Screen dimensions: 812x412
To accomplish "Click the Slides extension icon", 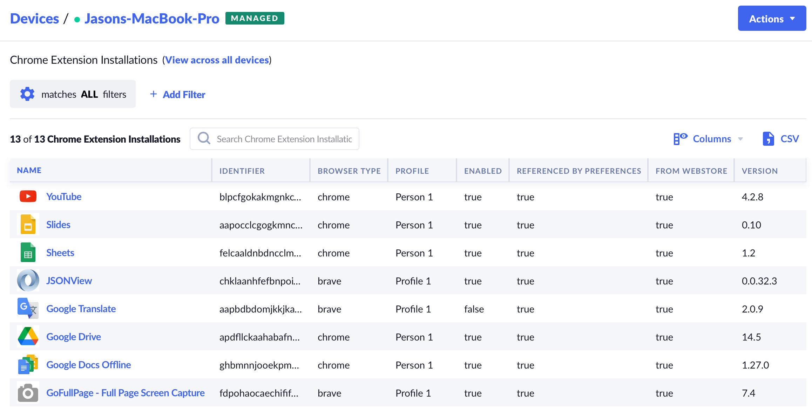I will point(28,225).
